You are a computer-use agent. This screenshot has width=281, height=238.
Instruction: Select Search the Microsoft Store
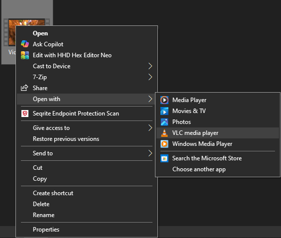click(x=218, y=158)
